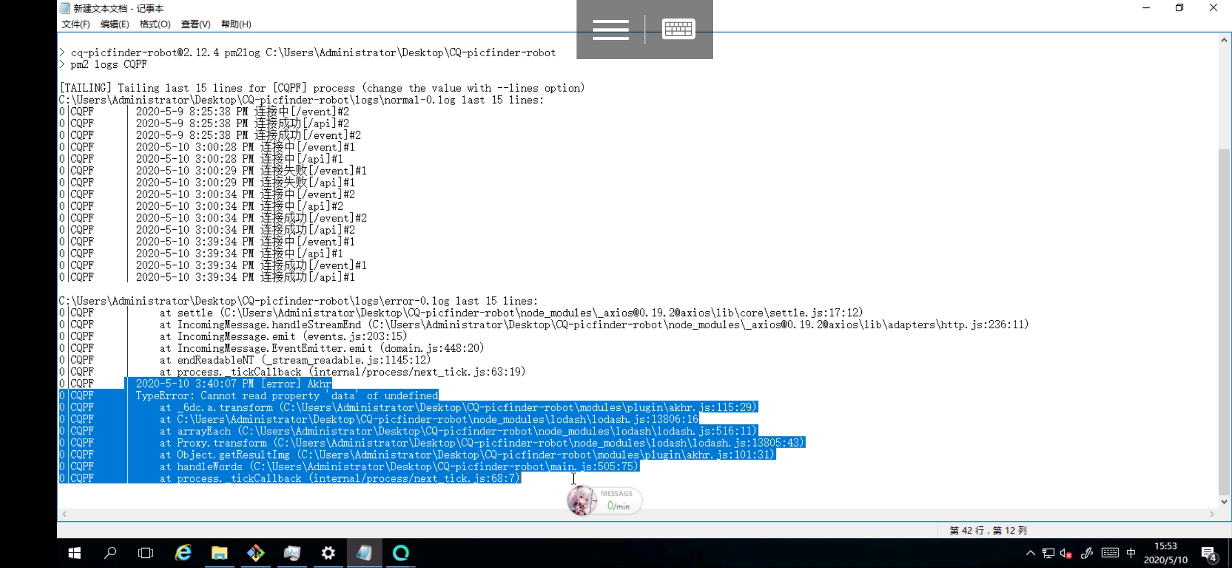Open File Explorer from the taskbar
The width and height of the screenshot is (1232, 568).
click(x=220, y=553)
